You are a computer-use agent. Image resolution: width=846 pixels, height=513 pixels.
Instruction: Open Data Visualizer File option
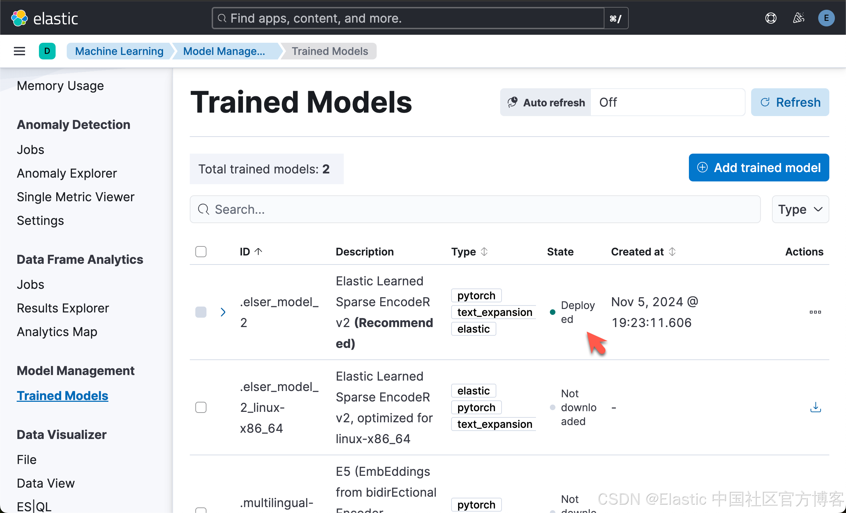pyautogui.click(x=27, y=459)
